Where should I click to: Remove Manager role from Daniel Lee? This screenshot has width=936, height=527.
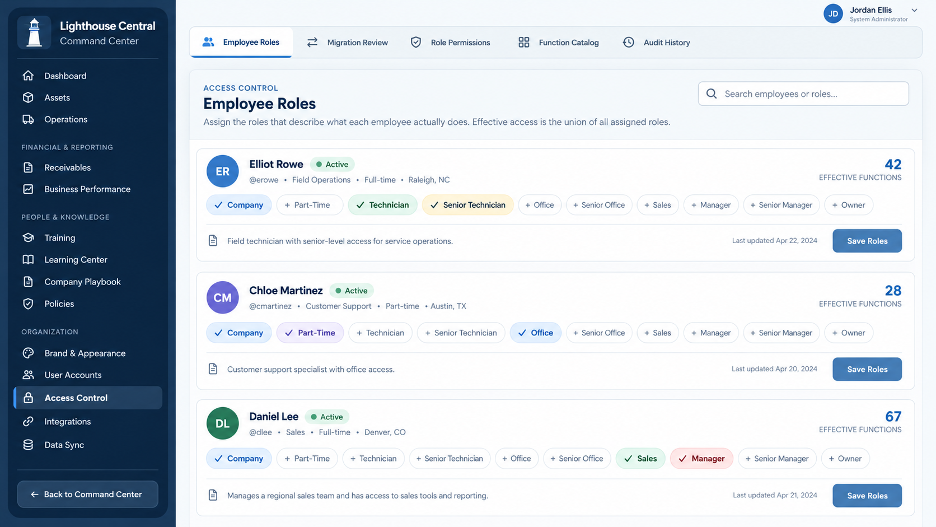(x=701, y=458)
